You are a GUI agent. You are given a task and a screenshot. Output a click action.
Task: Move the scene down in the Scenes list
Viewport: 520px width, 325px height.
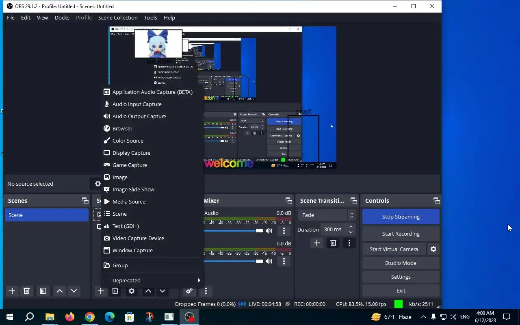click(74, 291)
